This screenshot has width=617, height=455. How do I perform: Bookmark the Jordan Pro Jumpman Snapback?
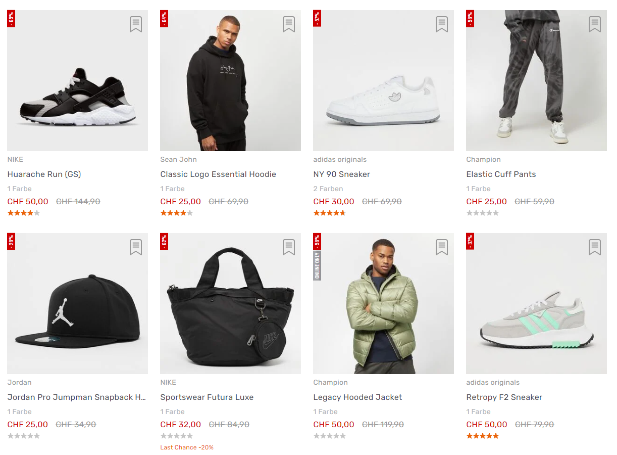135,247
